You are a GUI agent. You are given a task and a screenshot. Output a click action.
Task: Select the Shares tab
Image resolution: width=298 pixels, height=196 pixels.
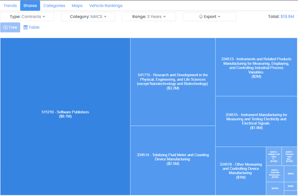coord(30,6)
